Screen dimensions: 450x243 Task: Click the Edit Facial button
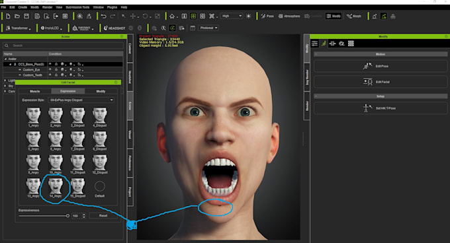[x=381, y=82]
